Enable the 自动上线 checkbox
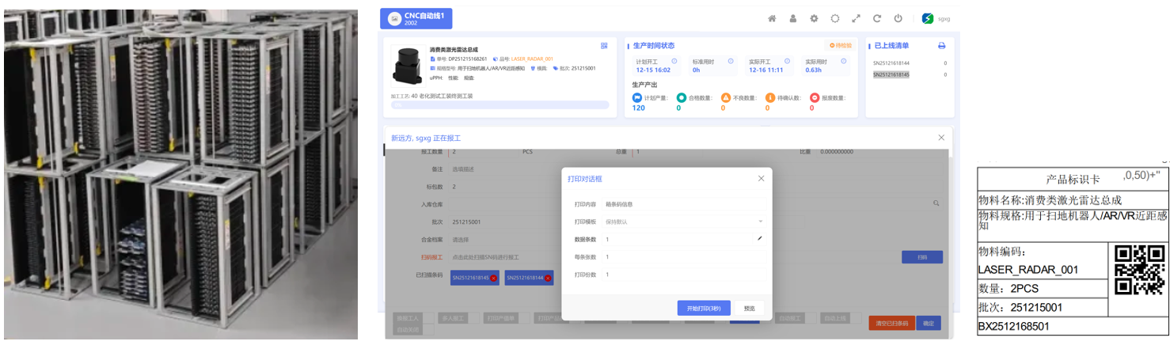The height and width of the screenshot is (345, 1170). tap(853, 318)
